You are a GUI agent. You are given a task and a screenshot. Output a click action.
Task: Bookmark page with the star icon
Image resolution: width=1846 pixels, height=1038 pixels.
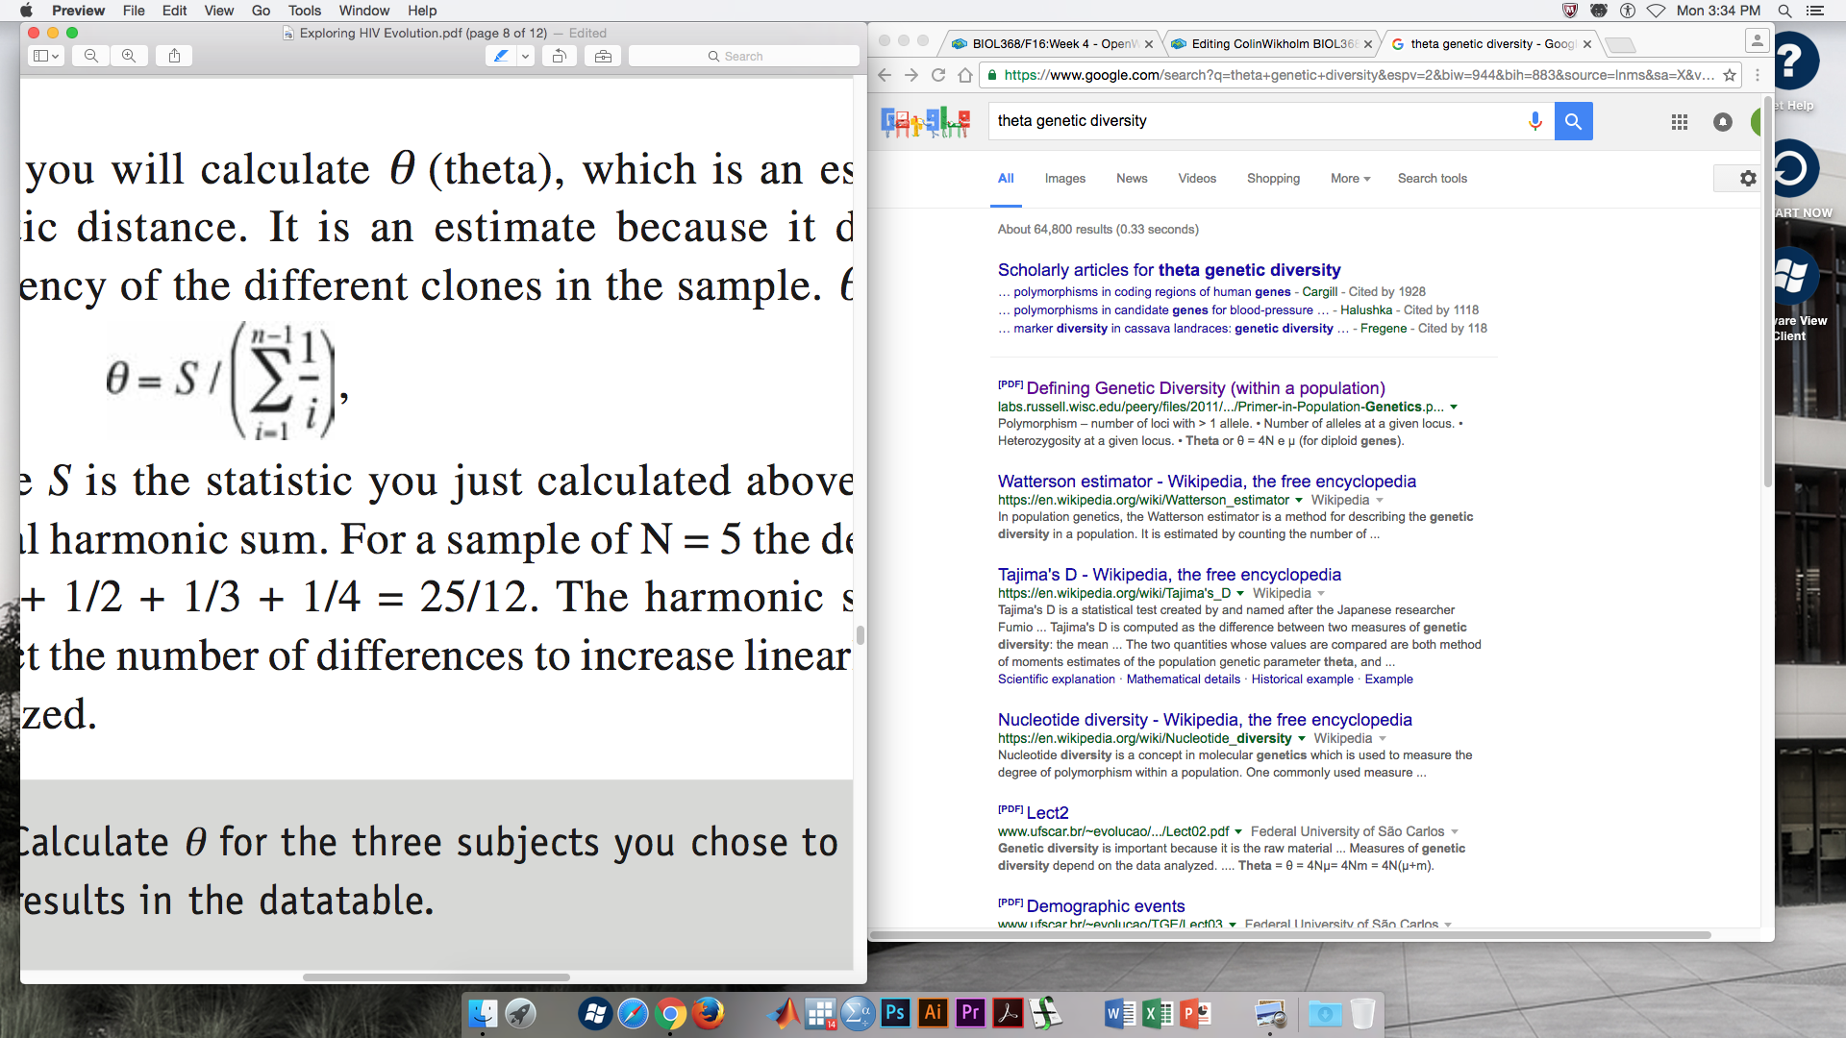point(1730,75)
